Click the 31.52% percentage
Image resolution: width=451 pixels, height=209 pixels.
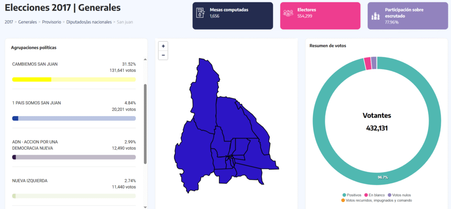pyautogui.click(x=129, y=64)
